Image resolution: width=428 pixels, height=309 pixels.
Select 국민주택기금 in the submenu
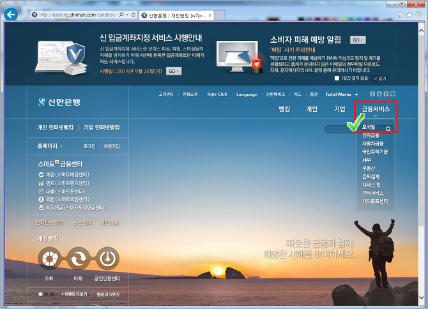(375, 152)
